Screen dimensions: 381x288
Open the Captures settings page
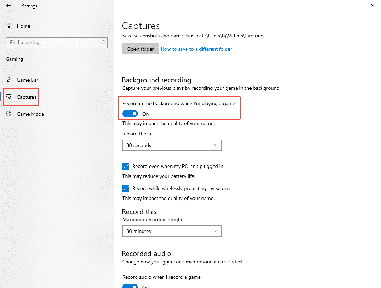pos(26,97)
